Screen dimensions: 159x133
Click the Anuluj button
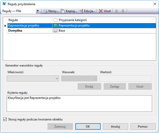pos(116,126)
